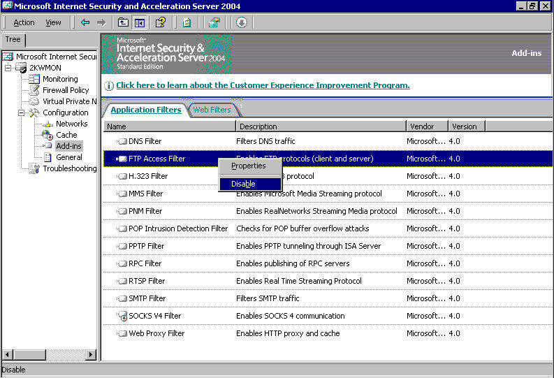This screenshot has width=554, height=378.
Task: Open the Action menu
Action: (x=24, y=22)
